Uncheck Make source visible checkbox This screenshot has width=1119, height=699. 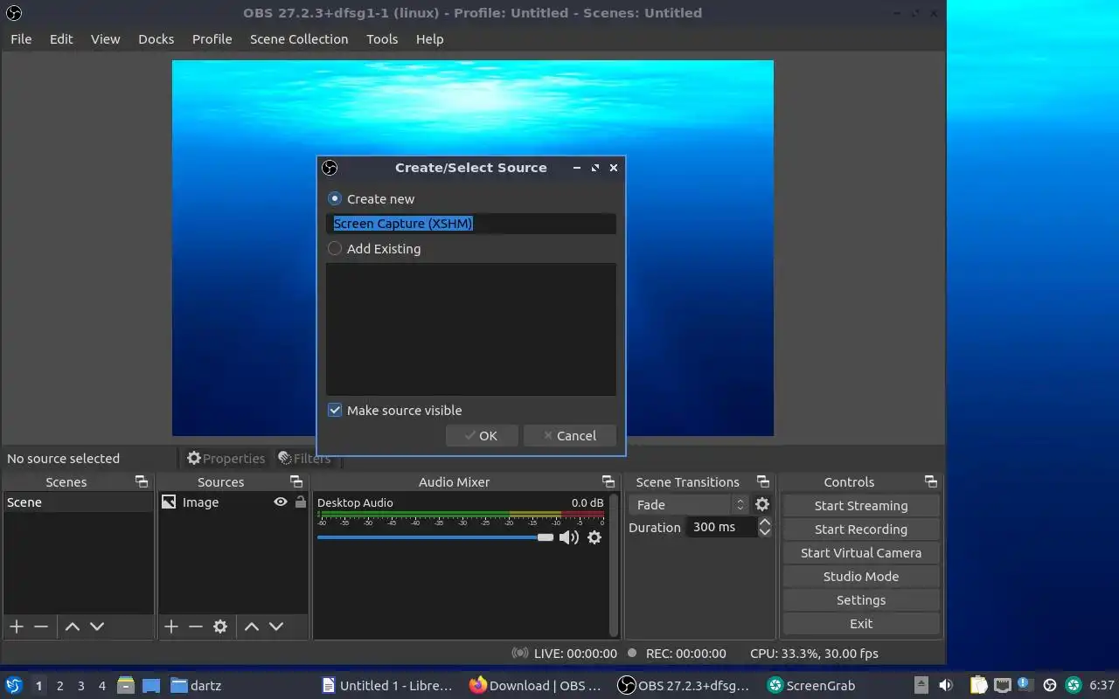(x=335, y=410)
